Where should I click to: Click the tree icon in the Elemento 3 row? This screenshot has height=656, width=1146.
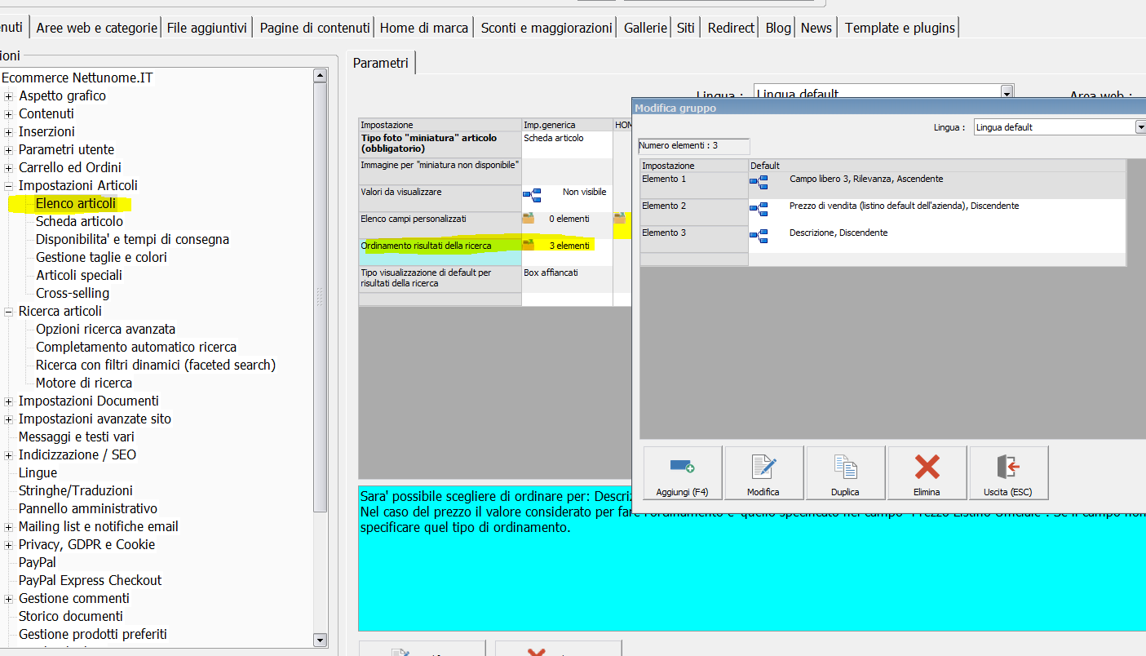[759, 236]
